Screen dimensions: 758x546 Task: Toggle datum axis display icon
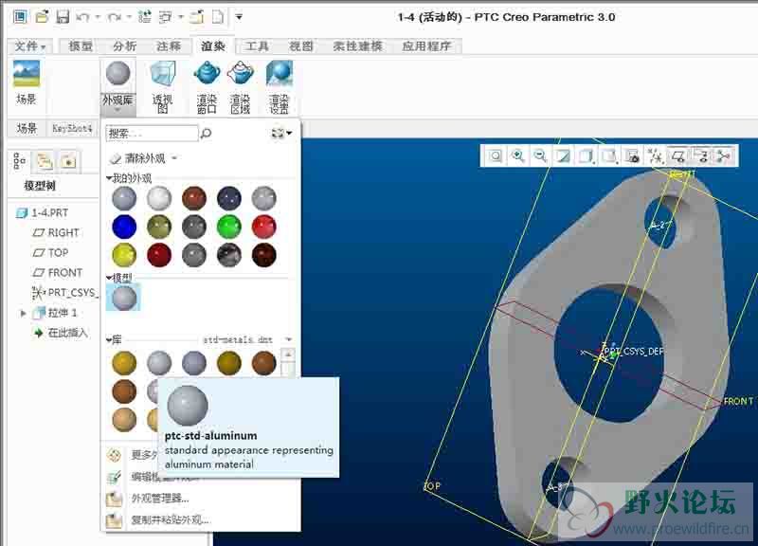(x=700, y=155)
